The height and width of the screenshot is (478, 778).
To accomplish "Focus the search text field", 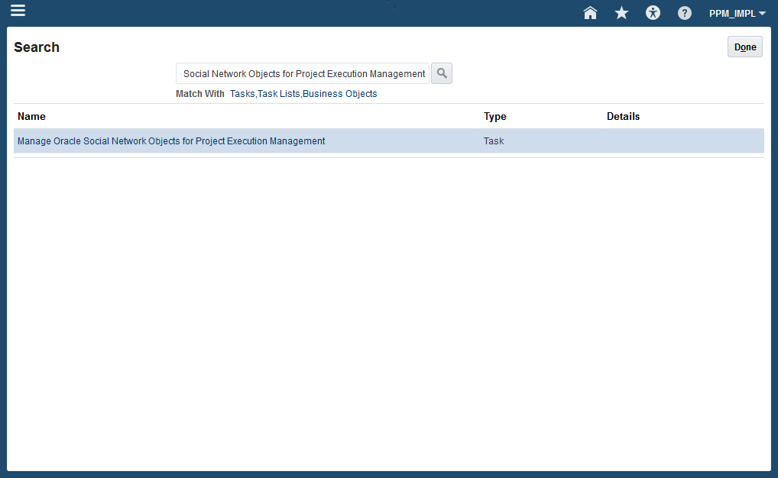I will coord(303,73).
